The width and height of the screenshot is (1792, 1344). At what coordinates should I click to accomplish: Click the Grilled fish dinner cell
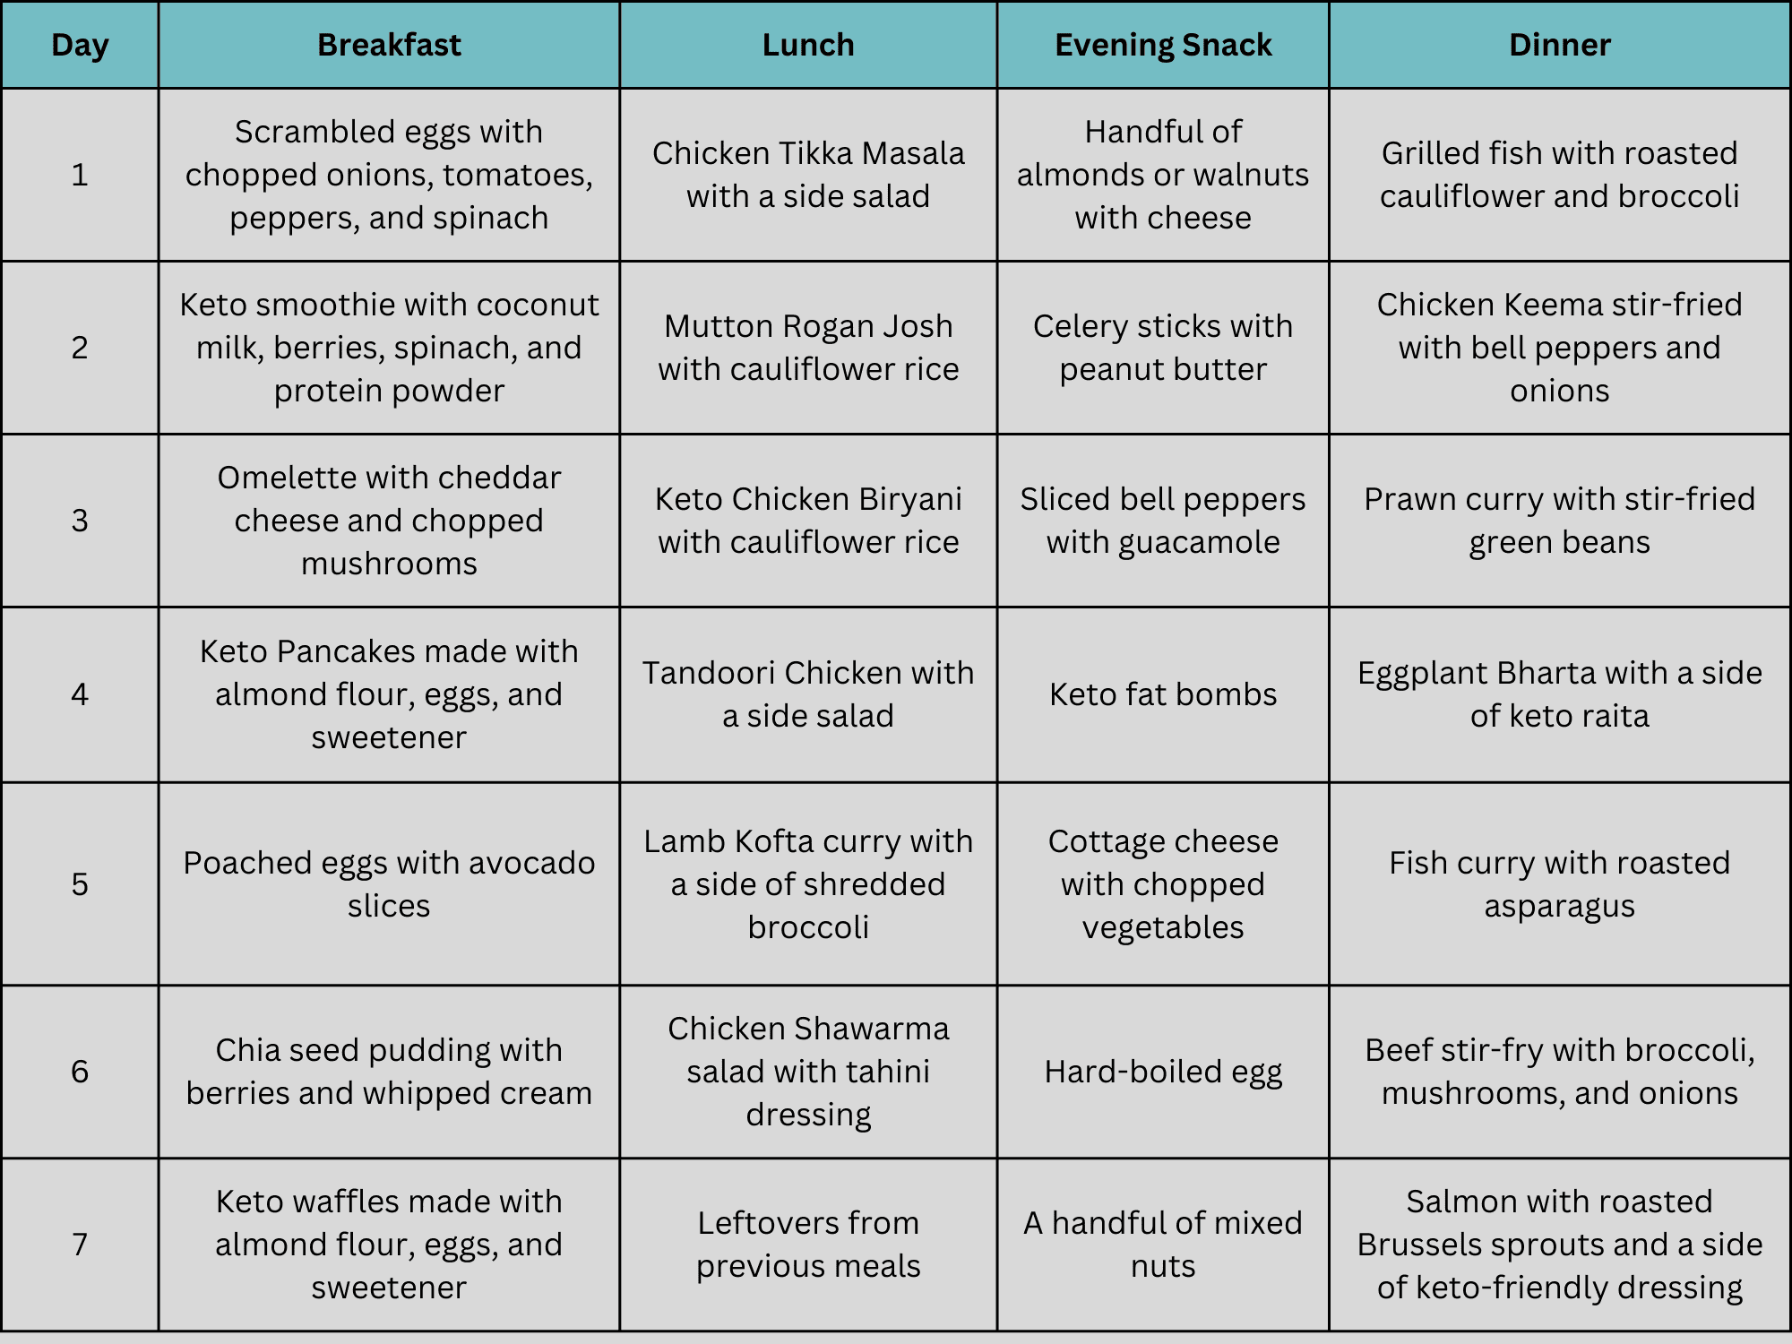tap(1559, 175)
